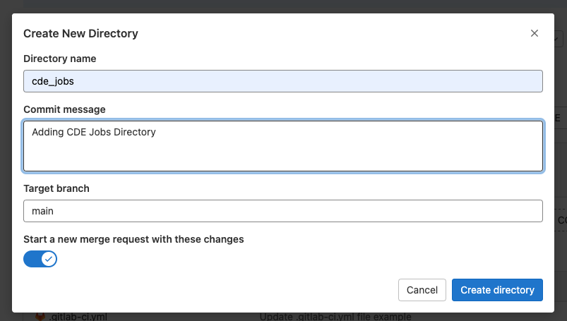The width and height of the screenshot is (567, 321).
Task: Toggle off the new merge request switch
Action: (x=40, y=259)
